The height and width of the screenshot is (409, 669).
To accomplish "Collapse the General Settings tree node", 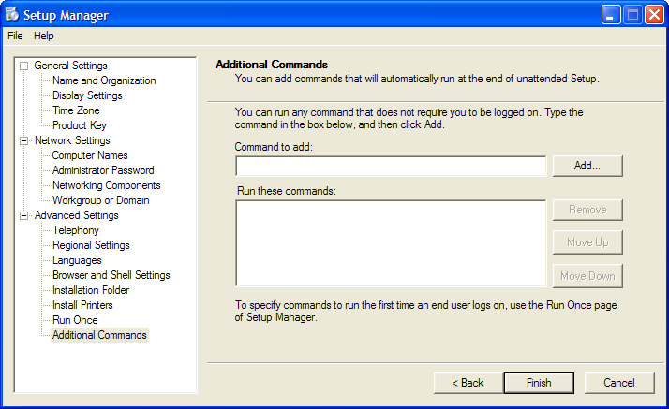I will coord(24,66).
